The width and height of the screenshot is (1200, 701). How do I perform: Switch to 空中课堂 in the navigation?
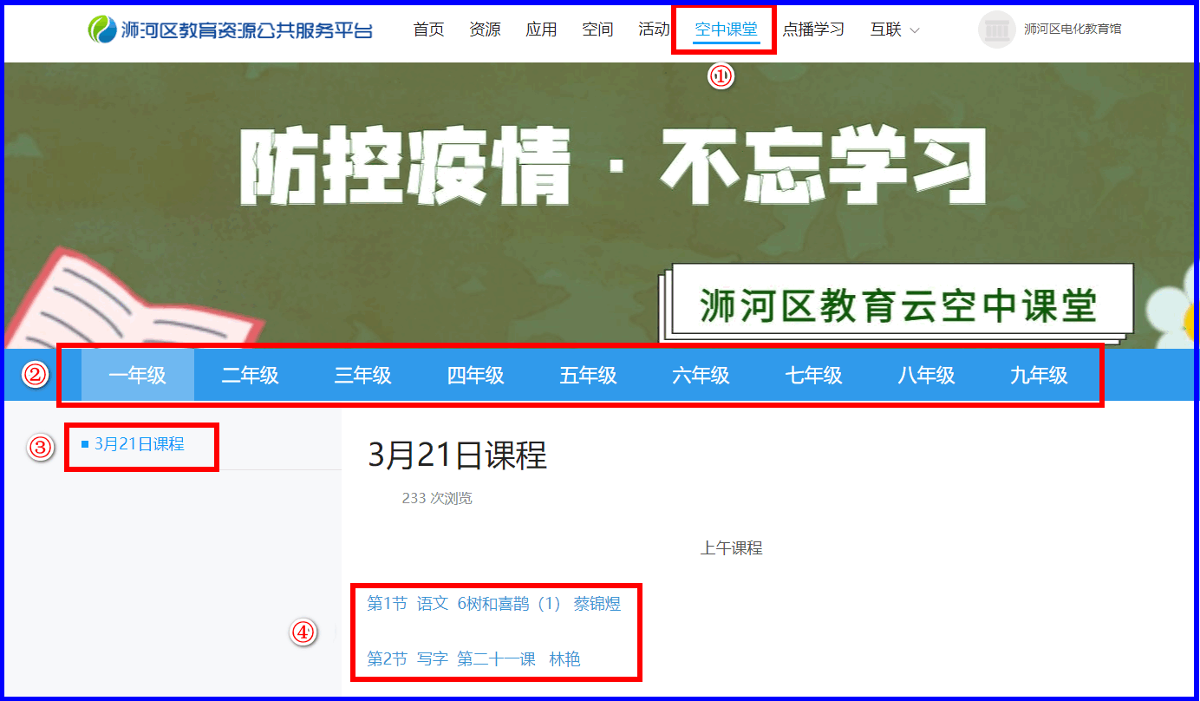(x=726, y=29)
